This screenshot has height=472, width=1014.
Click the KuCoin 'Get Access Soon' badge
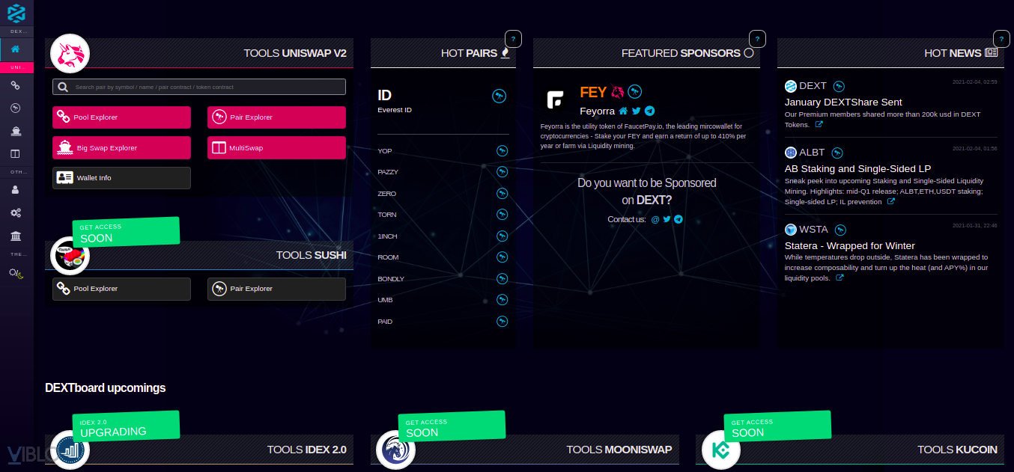777,426
